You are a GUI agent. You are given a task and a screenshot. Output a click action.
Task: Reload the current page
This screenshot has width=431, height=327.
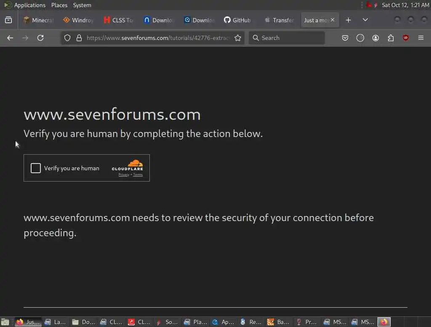point(40,38)
